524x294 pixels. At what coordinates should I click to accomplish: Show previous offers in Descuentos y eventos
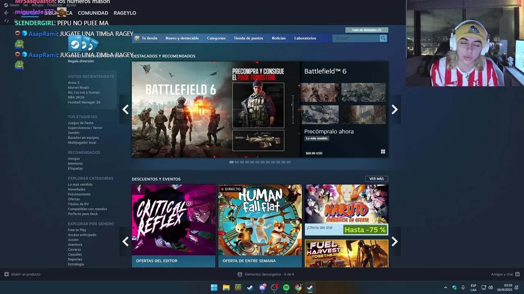pos(125,241)
